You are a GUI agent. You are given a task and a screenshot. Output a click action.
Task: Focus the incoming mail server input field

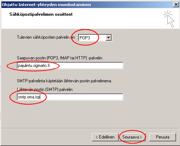(70, 65)
